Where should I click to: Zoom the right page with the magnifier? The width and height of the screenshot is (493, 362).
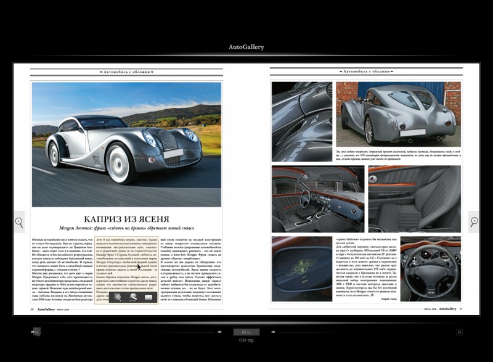point(474,222)
